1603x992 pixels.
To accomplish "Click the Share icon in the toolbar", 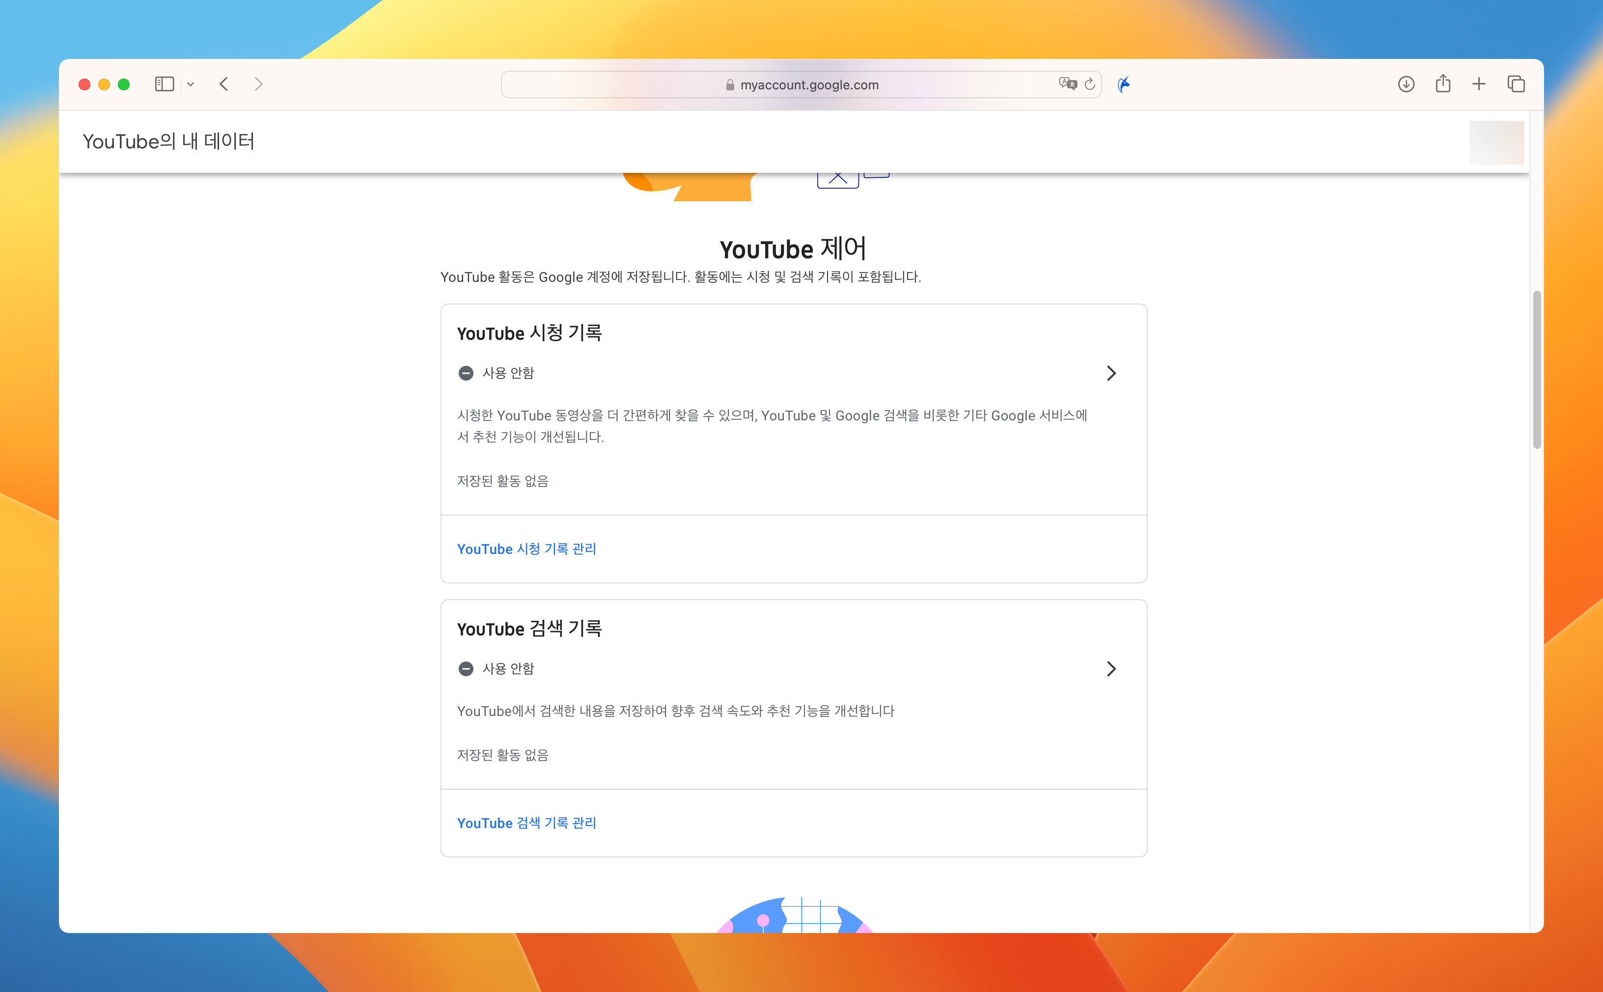I will click(1442, 84).
